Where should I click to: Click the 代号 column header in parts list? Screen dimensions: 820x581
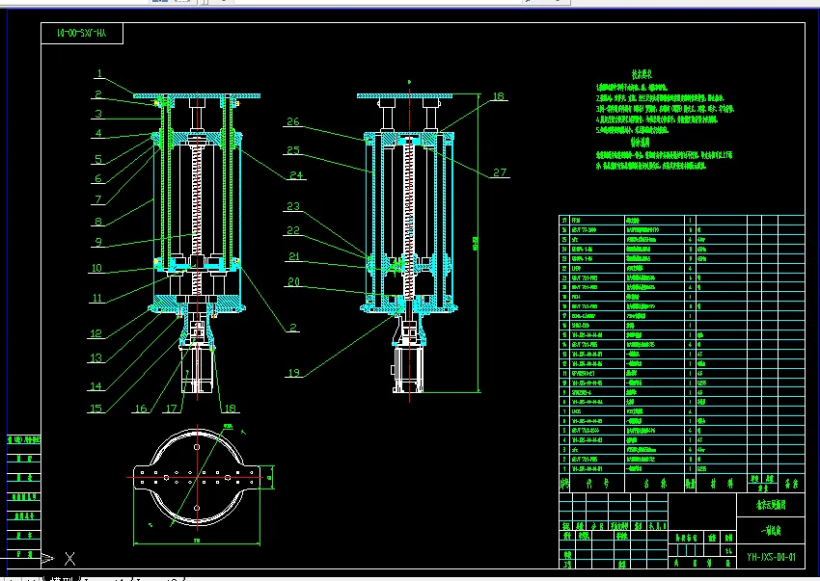tap(597, 484)
